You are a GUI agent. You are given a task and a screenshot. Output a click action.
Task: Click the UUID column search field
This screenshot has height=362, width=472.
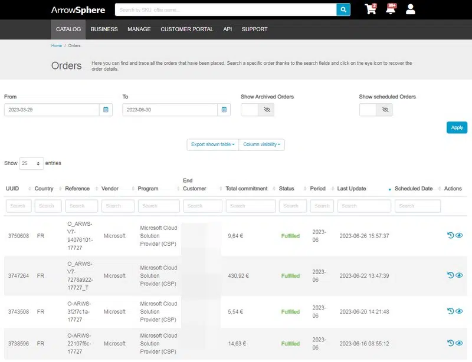pos(18,206)
